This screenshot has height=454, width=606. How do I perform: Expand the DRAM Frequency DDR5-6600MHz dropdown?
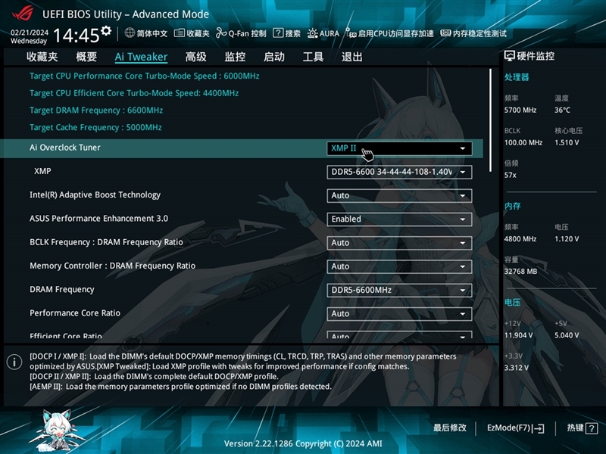[400, 289]
